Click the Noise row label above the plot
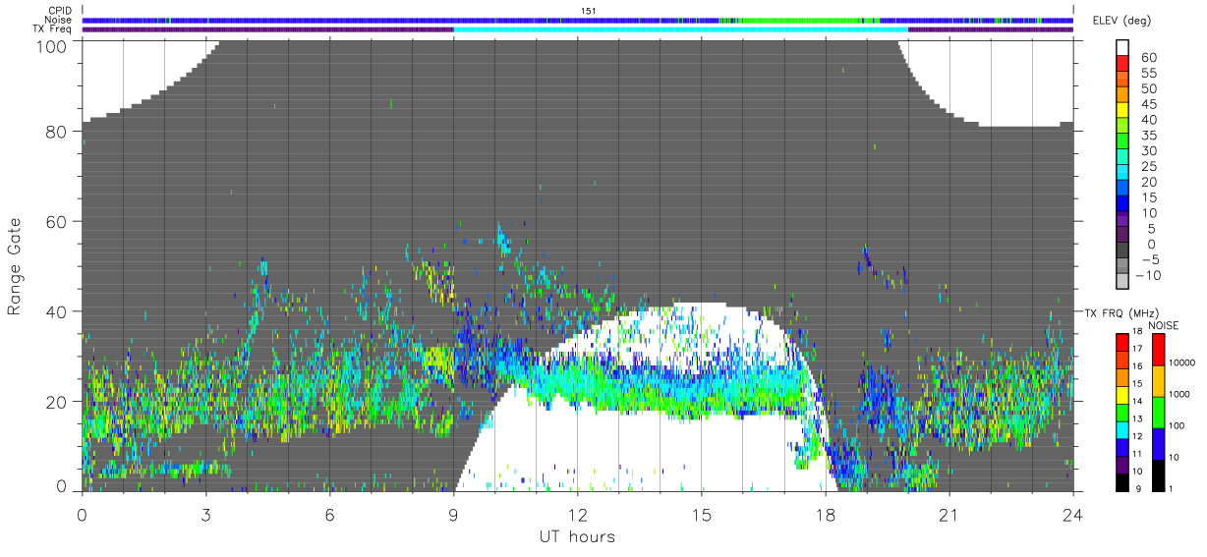This screenshot has height=557, width=1207. (x=58, y=20)
